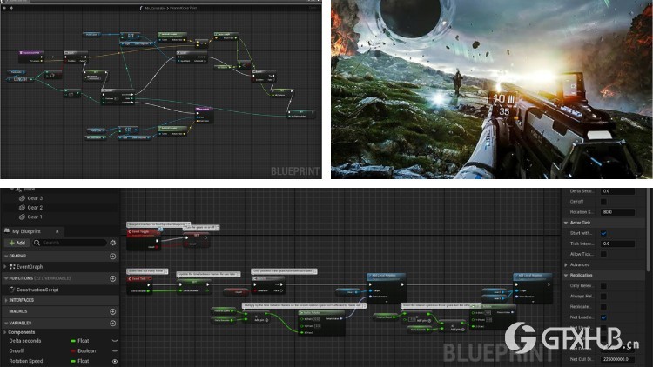Toggle the Always Rel... replication checkbox
The width and height of the screenshot is (653, 367).
(x=603, y=297)
